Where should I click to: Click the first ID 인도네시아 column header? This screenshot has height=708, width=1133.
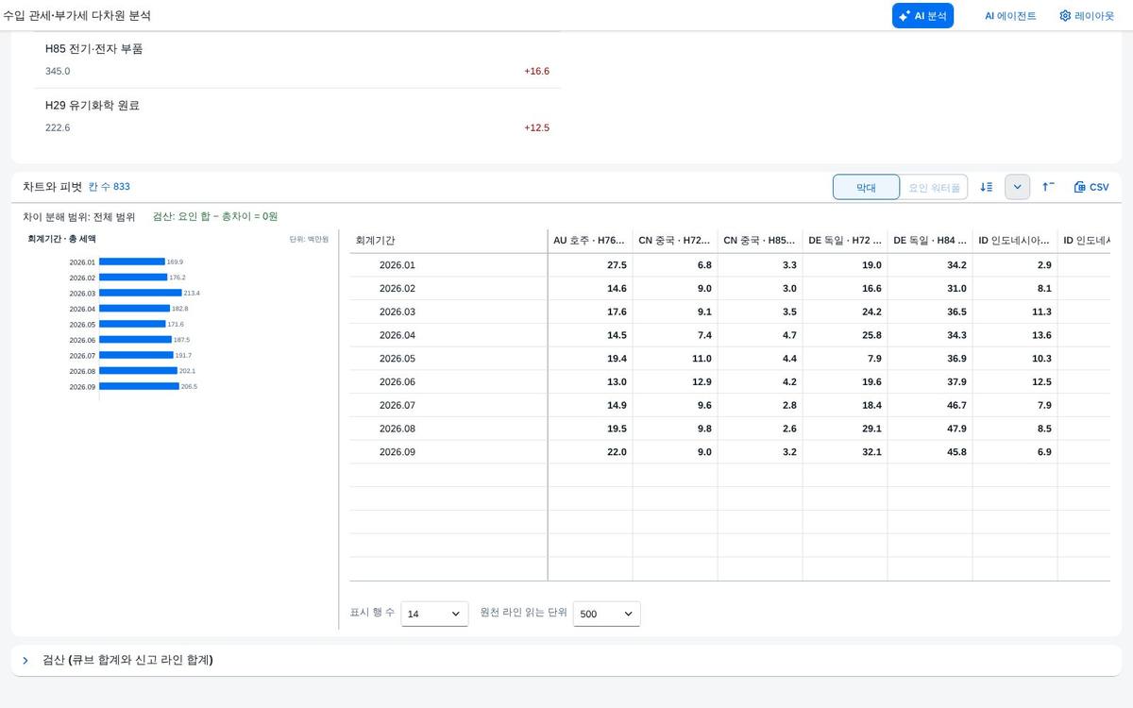[1015, 241]
